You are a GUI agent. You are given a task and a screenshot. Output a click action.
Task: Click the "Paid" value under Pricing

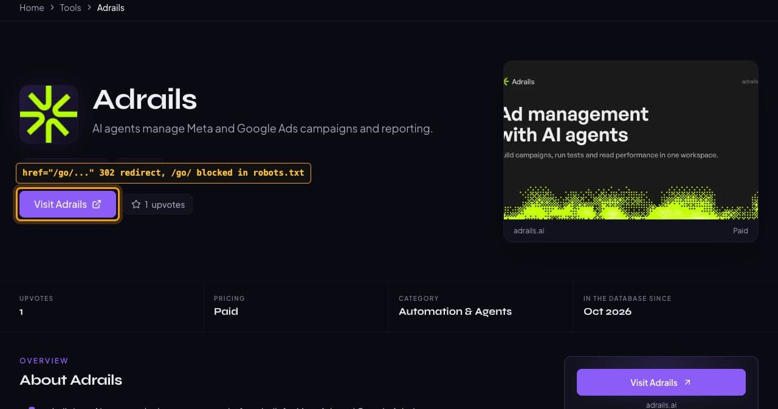226,312
